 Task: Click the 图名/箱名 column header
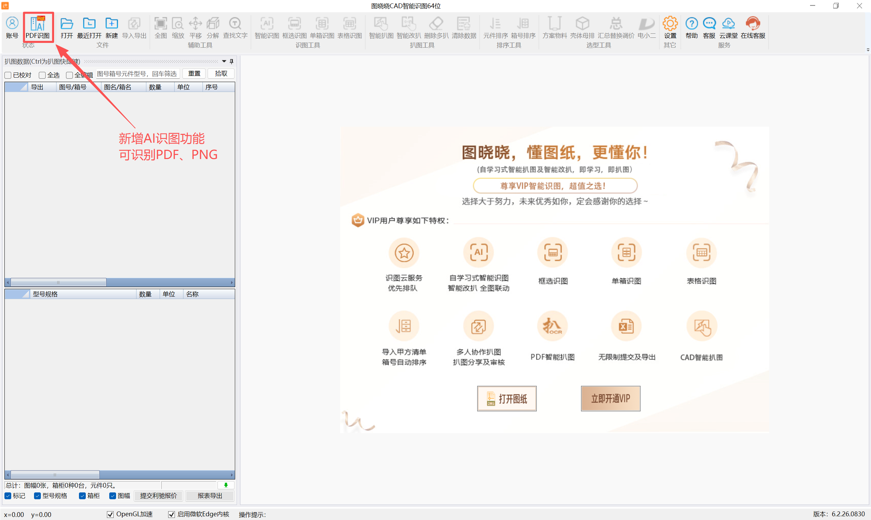click(124, 87)
